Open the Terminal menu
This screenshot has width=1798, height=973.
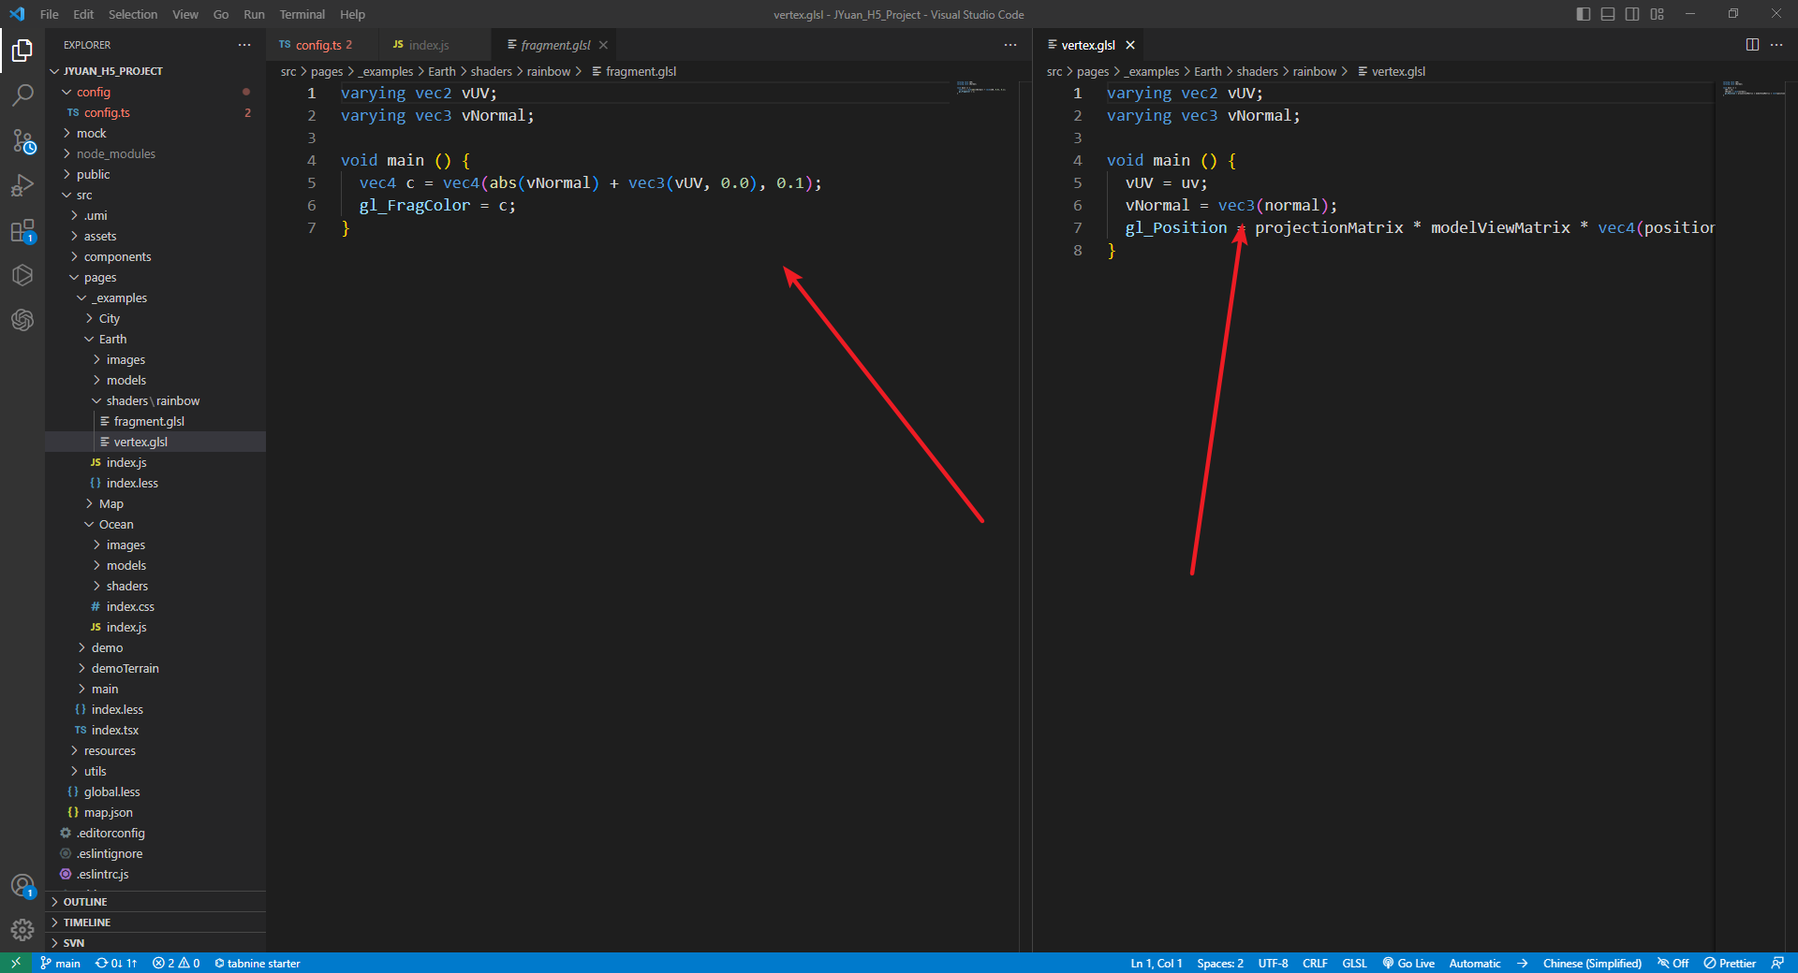(302, 14)
